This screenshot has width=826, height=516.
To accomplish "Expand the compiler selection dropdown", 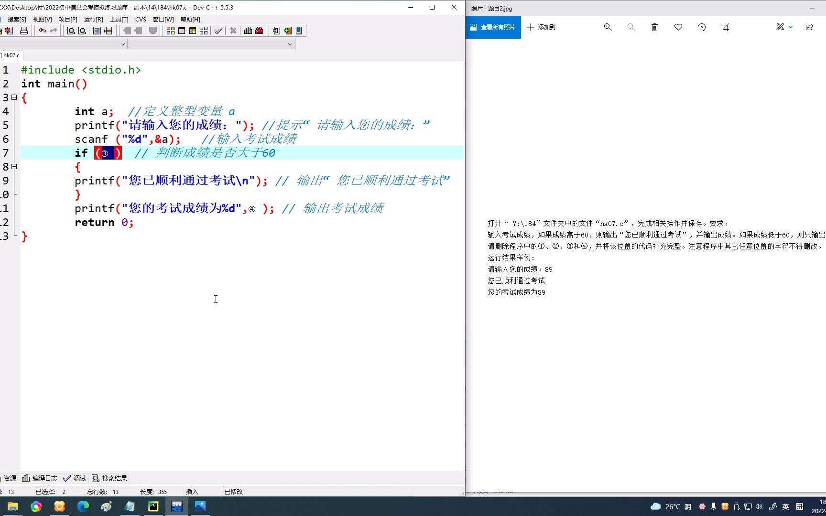I will [x=123, y=43].
